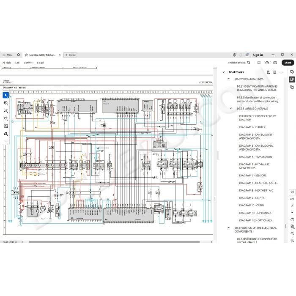Click the Sign in link
This screenshot has height=296, width=296.
click(258, 55)
